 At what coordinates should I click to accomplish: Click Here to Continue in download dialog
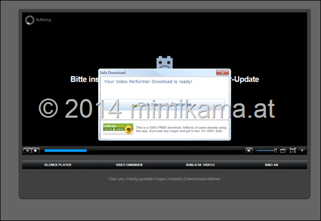[x=164, y=105]
